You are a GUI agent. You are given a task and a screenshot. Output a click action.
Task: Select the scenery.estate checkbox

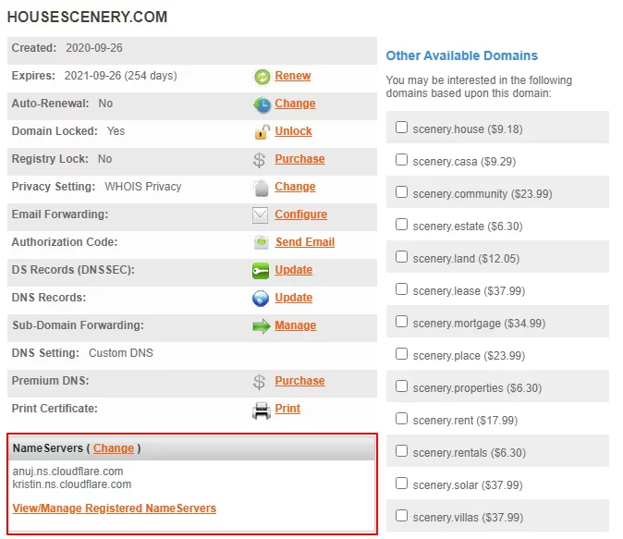click(x=402, y=225)
